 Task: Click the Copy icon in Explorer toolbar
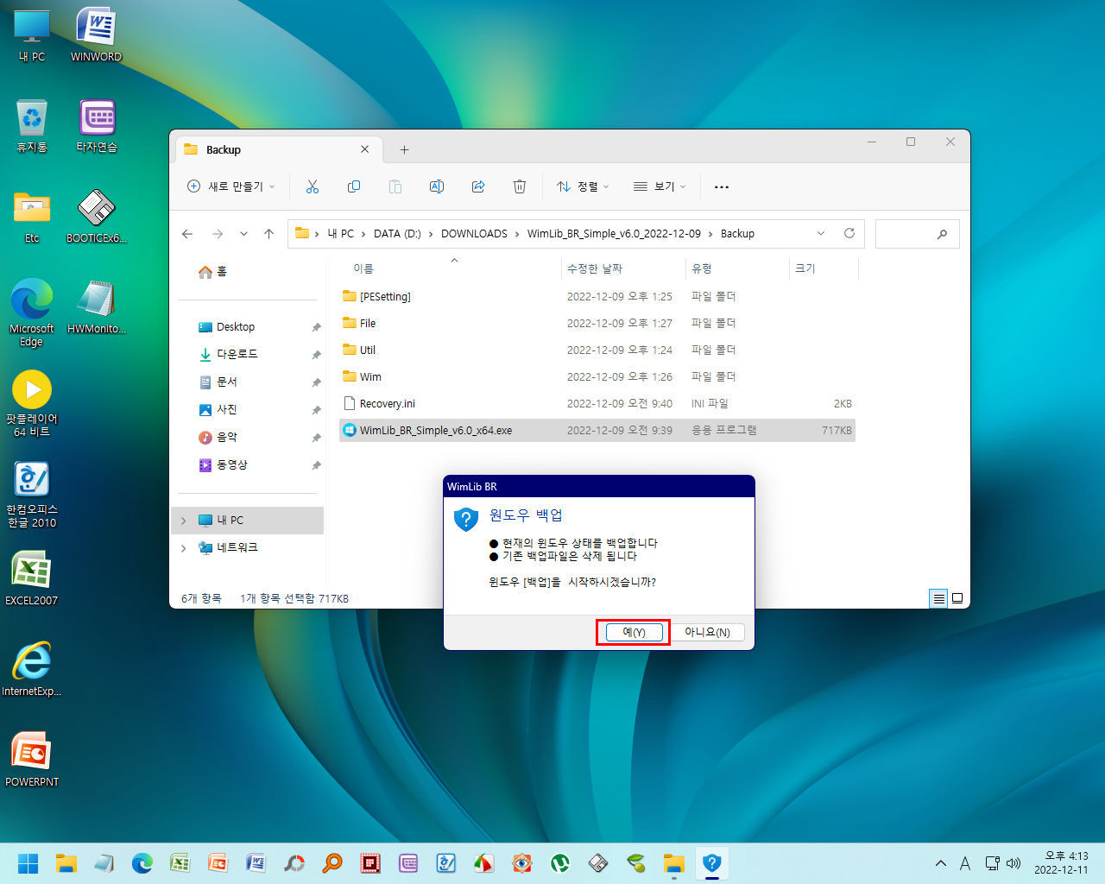[x=354, y=186]
